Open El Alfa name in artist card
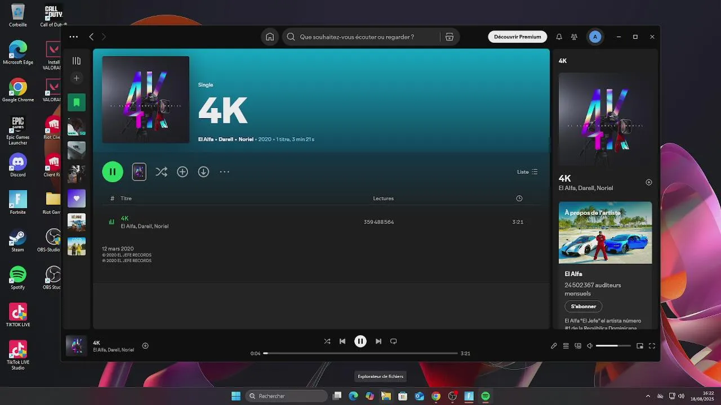The image size is (721, 405). tap(573, 274)
